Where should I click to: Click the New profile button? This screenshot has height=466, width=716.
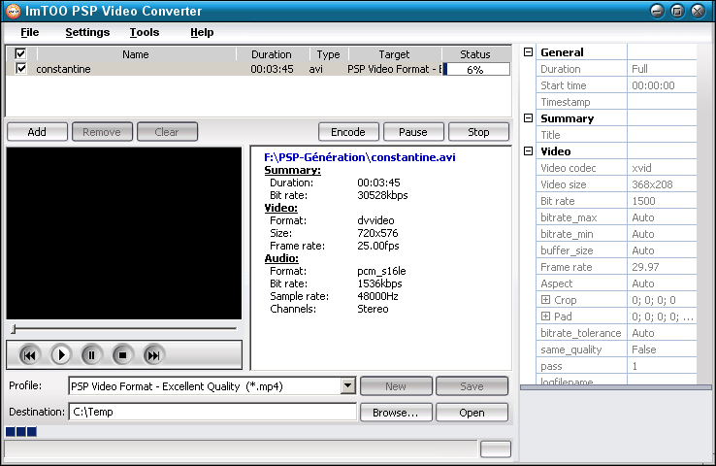click(396, 386)
